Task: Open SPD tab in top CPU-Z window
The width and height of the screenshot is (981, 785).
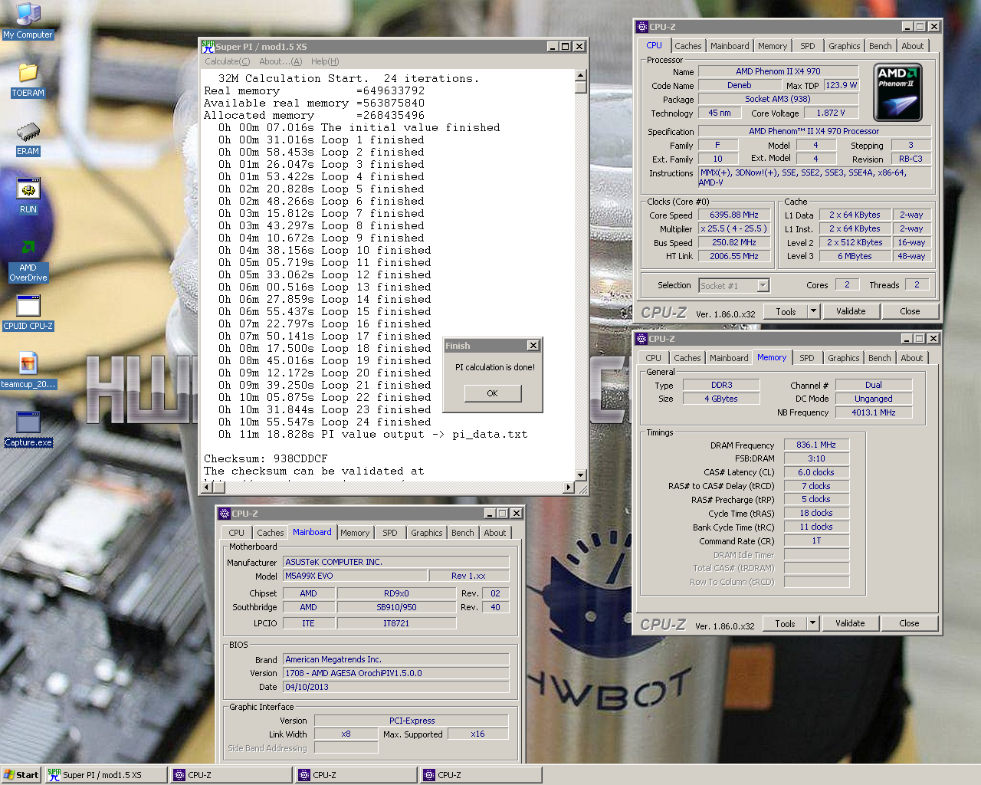Action: [808, 46]
